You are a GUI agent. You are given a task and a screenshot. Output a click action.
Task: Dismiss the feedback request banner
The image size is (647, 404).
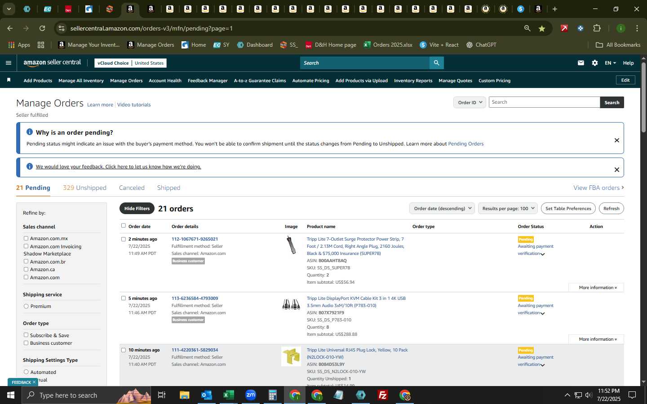[617, 169]
